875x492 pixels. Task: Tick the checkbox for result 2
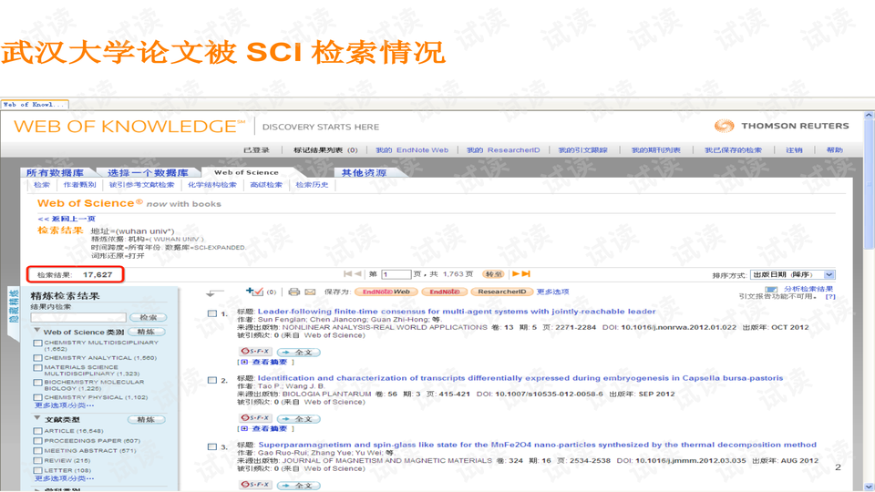(x=212, y=381)
